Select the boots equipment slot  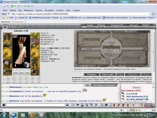coord(35,72)
